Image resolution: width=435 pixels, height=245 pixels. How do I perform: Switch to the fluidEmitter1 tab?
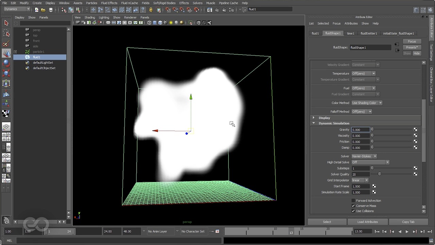point(369,33)
